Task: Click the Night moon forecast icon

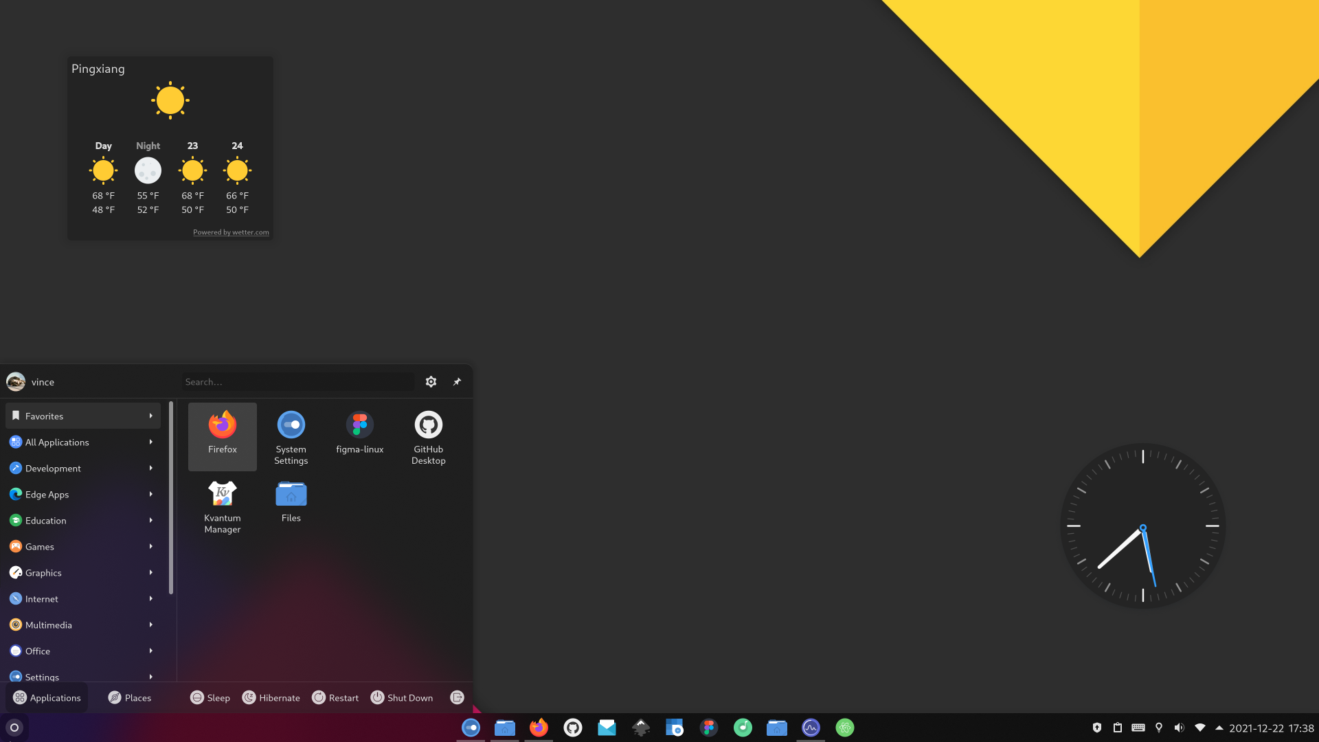Action: pyautogui.click(x=148, y=170)
